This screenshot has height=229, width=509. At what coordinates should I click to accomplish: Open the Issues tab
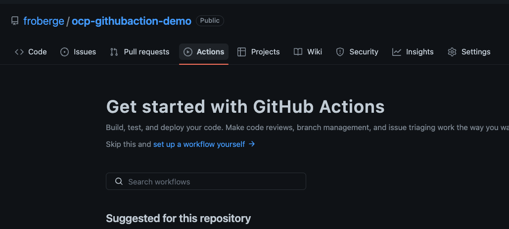tap(78, 52)
